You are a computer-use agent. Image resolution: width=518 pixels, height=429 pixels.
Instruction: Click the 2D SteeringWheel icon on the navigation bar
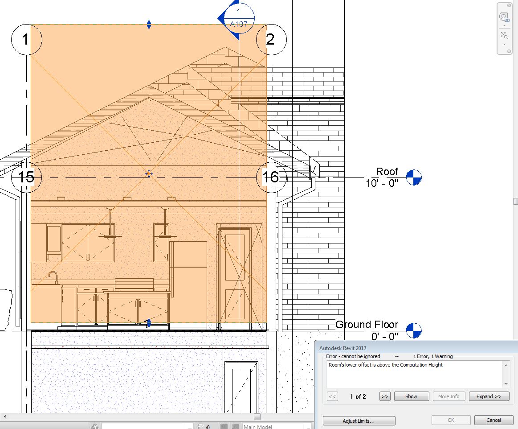click(504, 16)
